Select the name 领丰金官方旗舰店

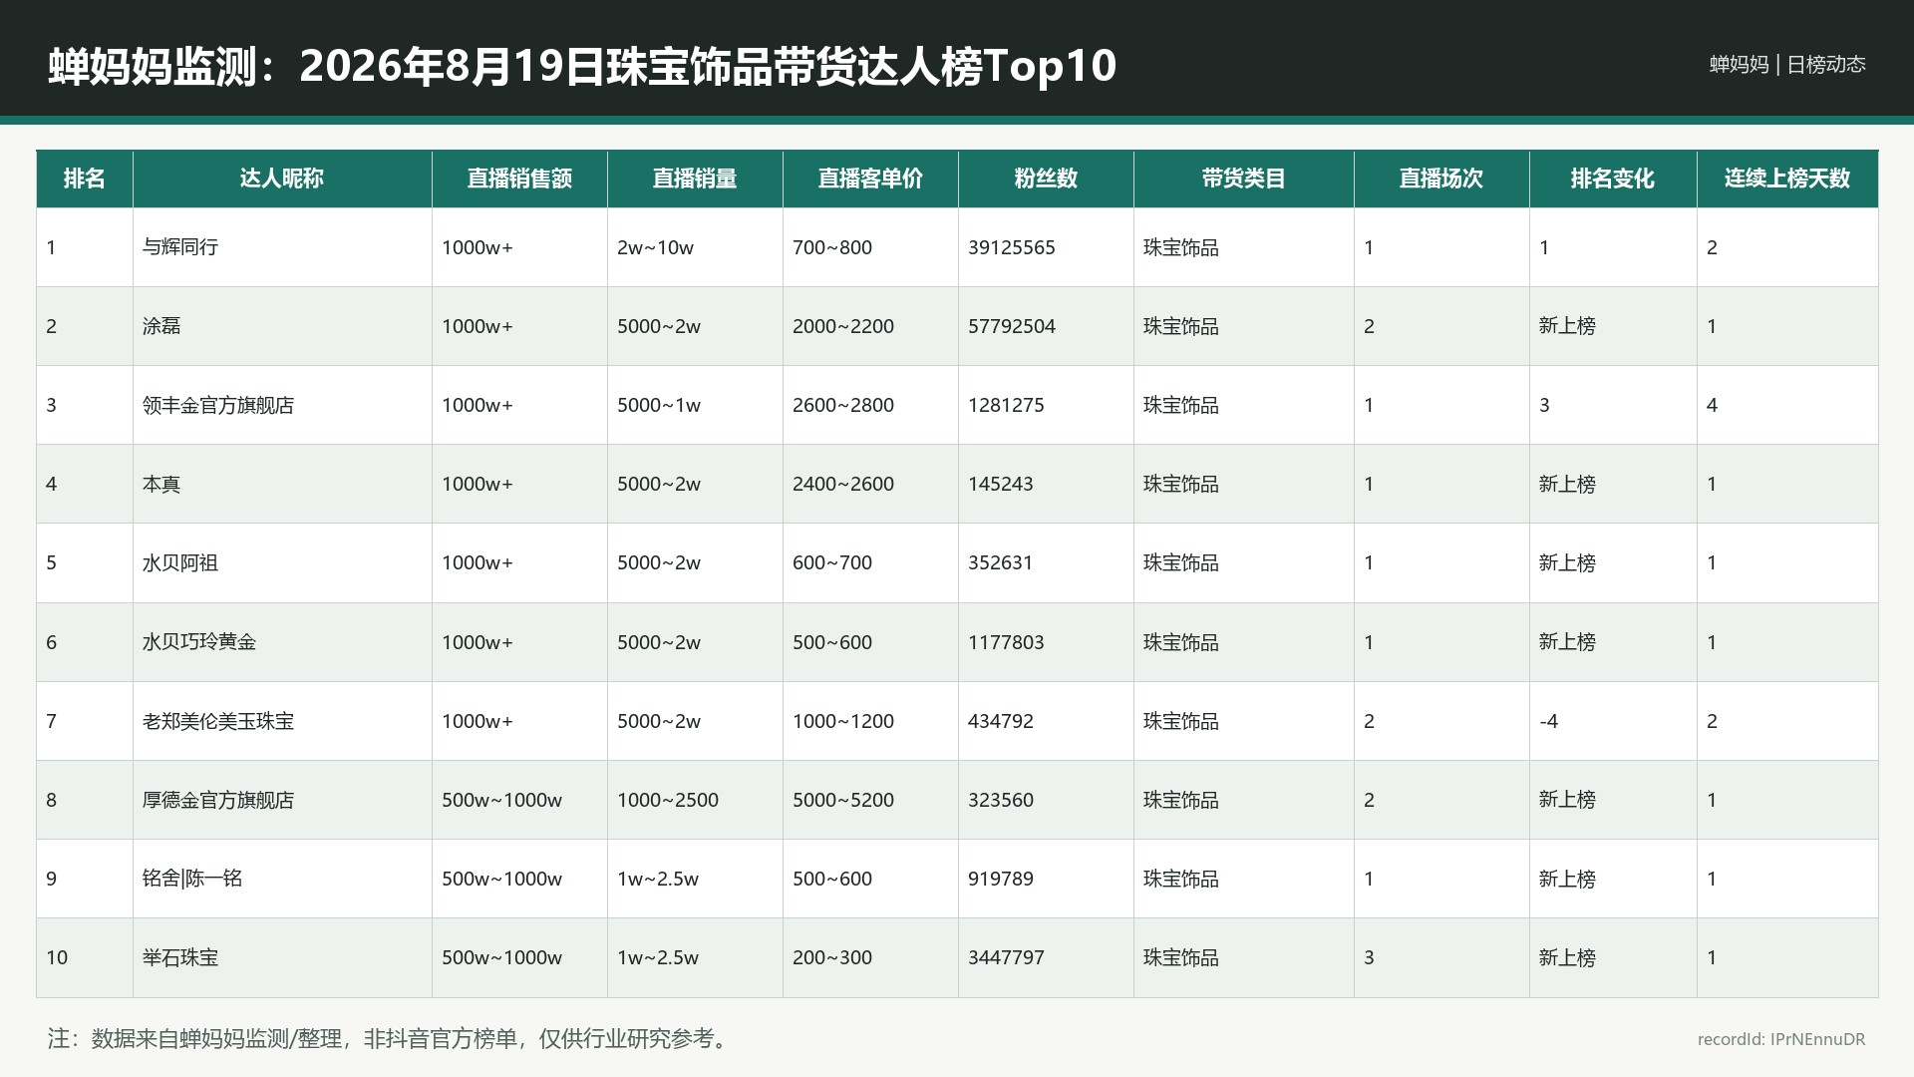tap(218, 405)
